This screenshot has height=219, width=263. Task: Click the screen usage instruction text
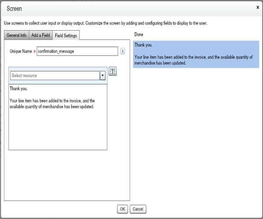(x=105, y=23)
